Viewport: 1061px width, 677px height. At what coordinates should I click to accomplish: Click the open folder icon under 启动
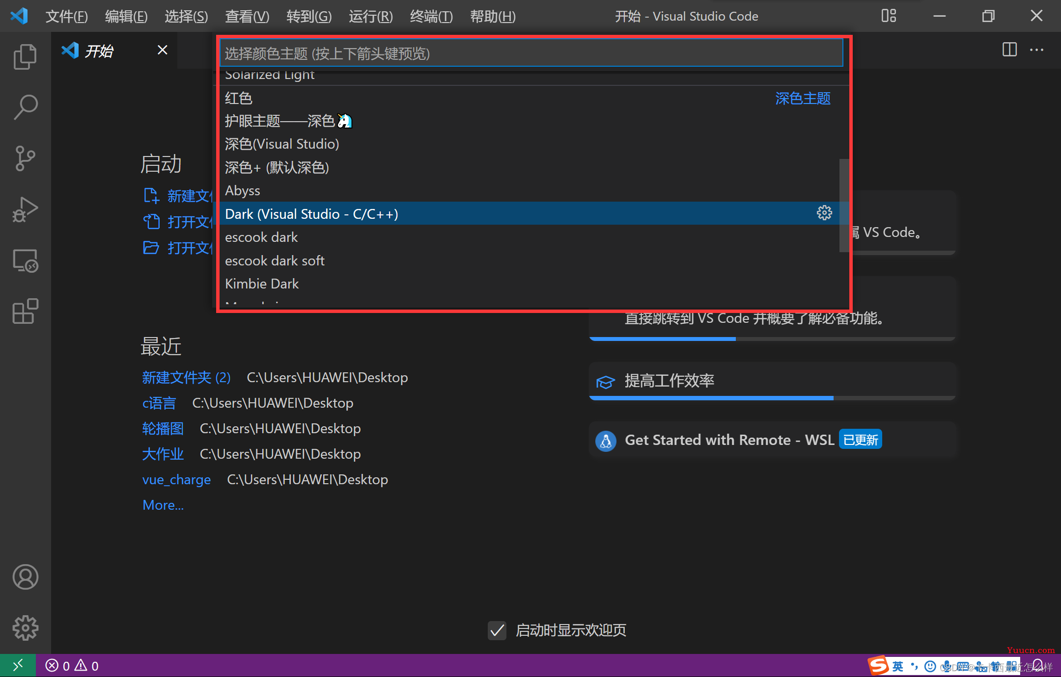coord(151,248)
